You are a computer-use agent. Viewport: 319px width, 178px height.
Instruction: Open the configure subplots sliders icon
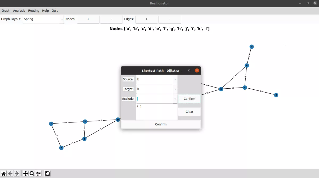pos(39,174)
